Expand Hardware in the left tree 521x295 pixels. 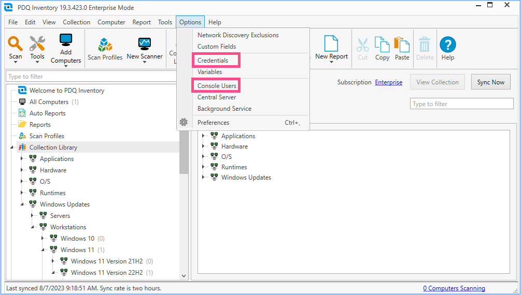22,170
